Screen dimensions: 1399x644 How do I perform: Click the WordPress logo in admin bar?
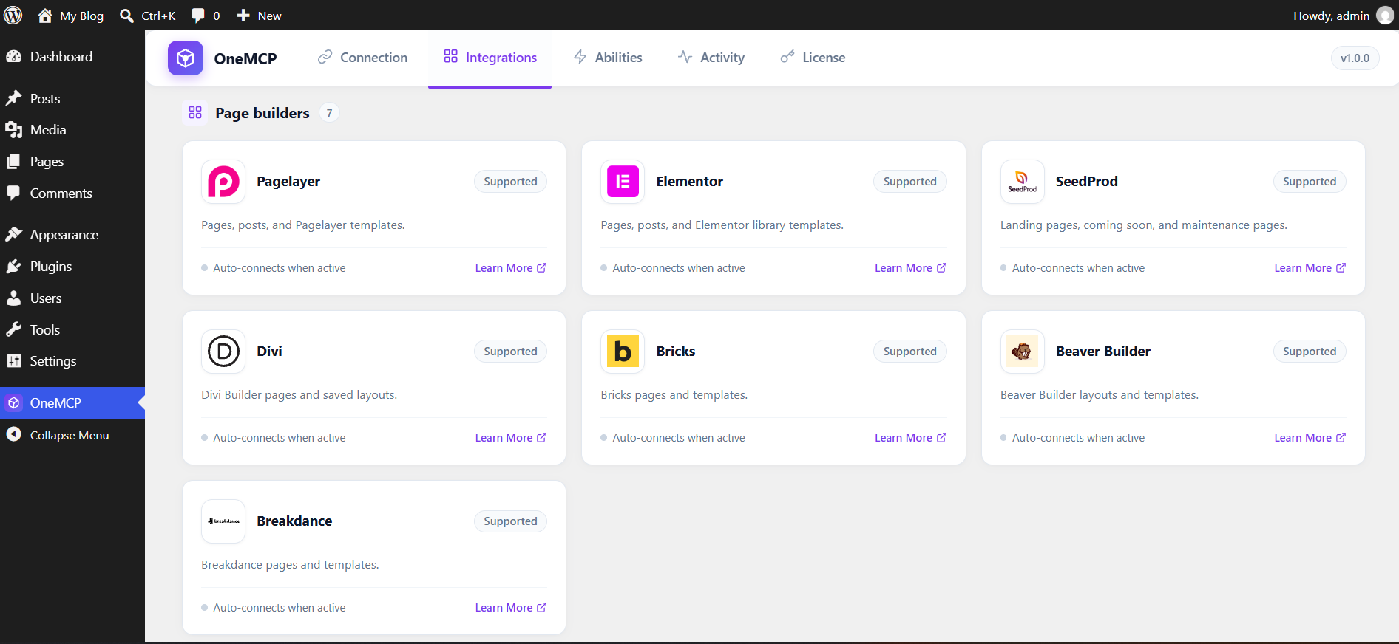tap(13, 16)
